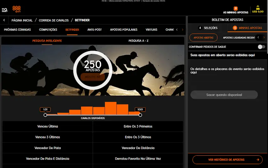Click the Boletim de Apostas header

tap(228, 20)
